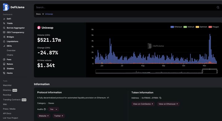Screen dimensions: 222x121
Task: Open the Uniswap Website link button
Action: click(44, 116)
